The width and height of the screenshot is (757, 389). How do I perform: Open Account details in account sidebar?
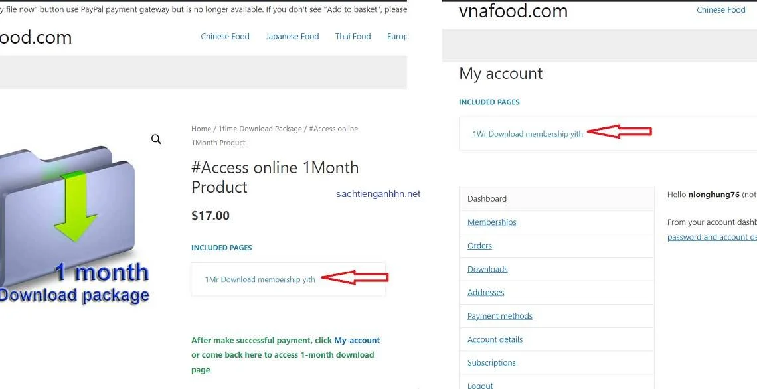point(495,339)
